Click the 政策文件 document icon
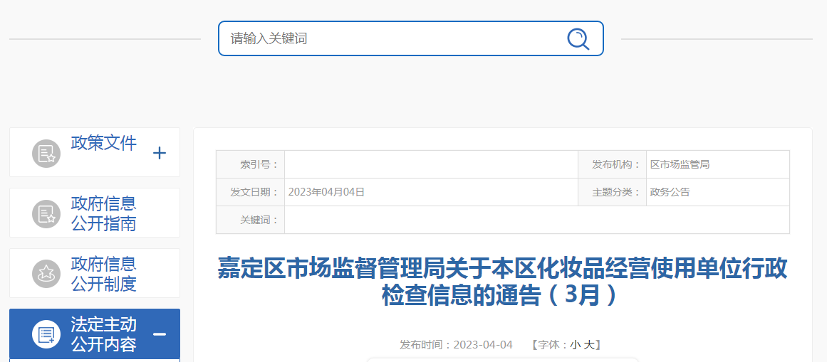 click(46, 154)
